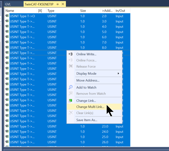The height and width of the screenshot is (151, 169).
Task: Choose Save Item As in context menu
Action: click(x=87, y=120)
